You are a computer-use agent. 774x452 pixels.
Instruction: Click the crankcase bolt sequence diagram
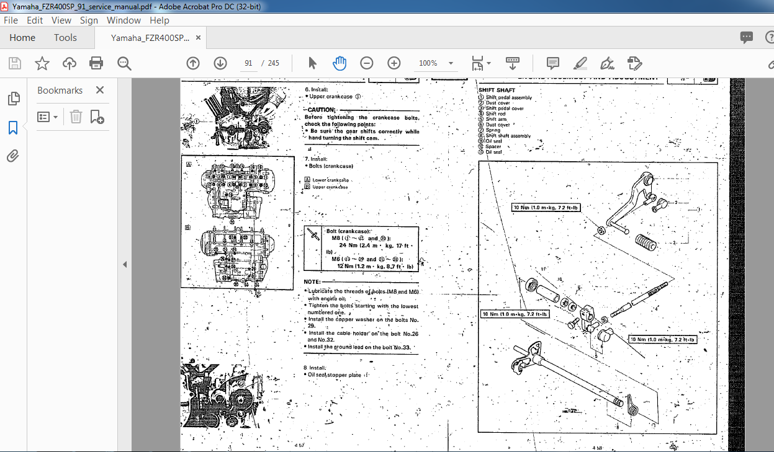click(237, 222)
